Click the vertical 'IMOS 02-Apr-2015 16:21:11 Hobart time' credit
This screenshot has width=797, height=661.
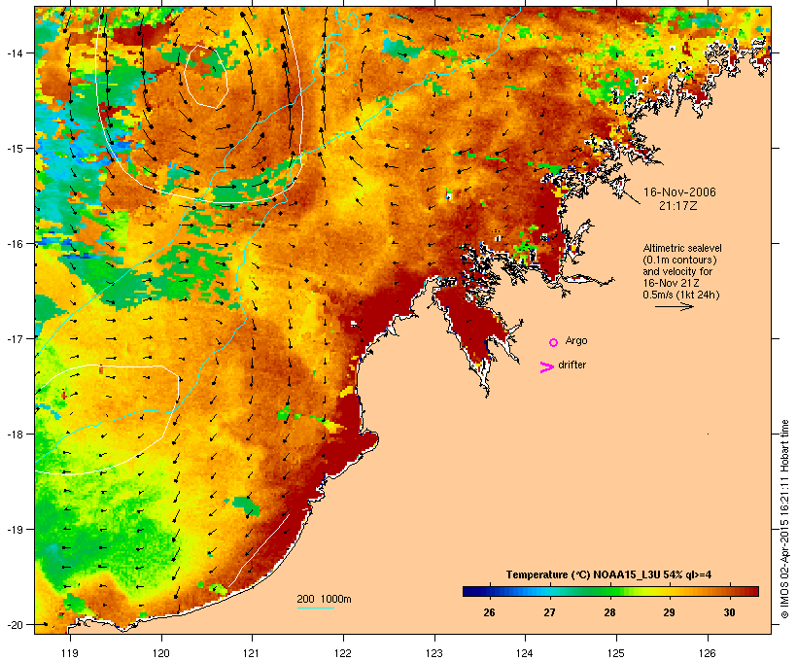point(785,519)
